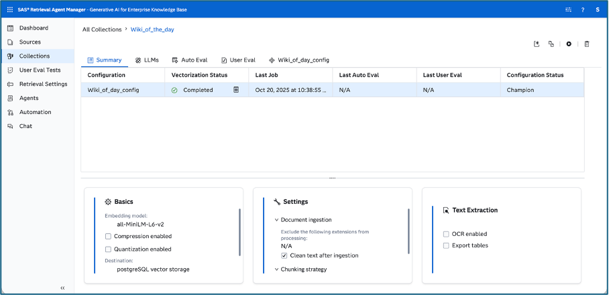This screenshot has height=295, width=609.
Task: Tick the Export tables checkbox
Action: click(x=446, y=245)
